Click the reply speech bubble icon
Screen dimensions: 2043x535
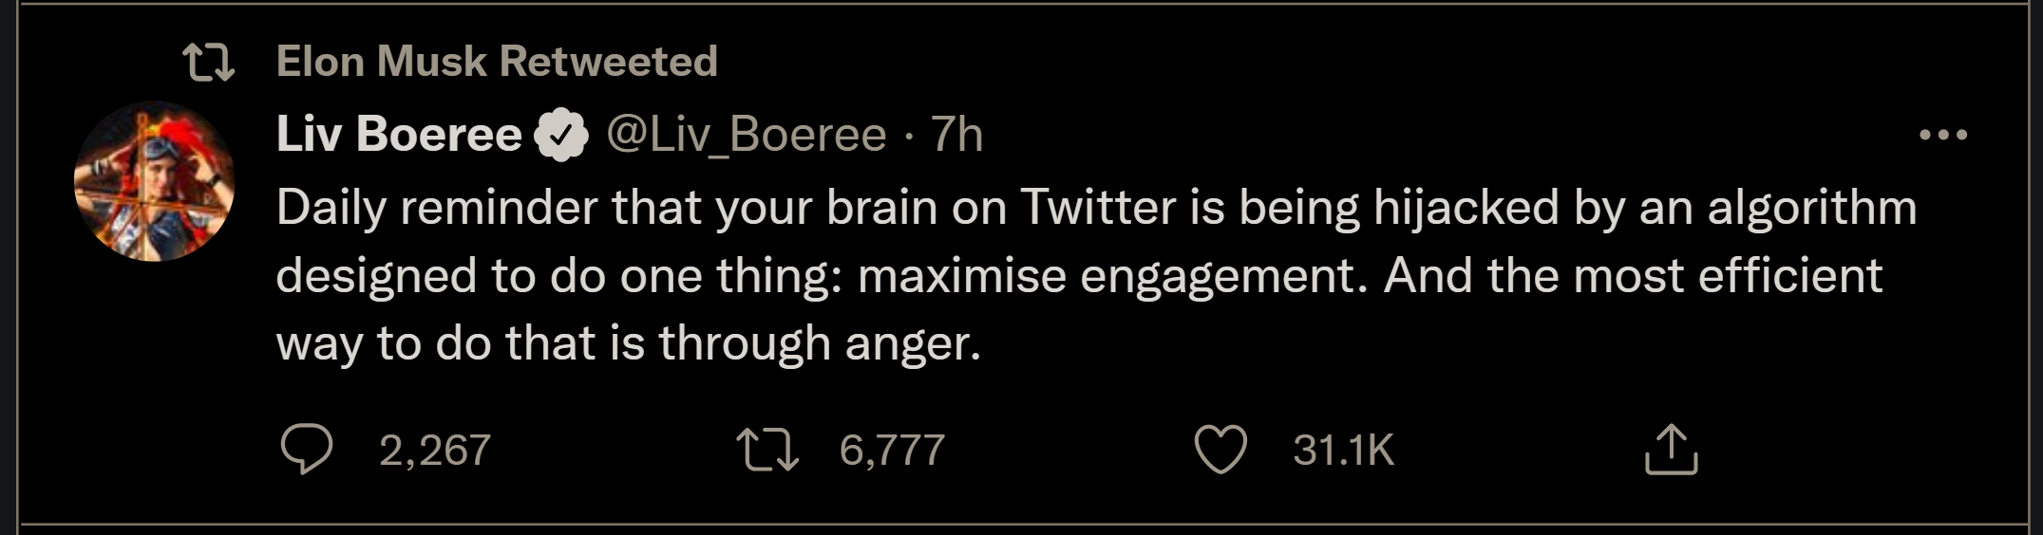tap(306, 450)
